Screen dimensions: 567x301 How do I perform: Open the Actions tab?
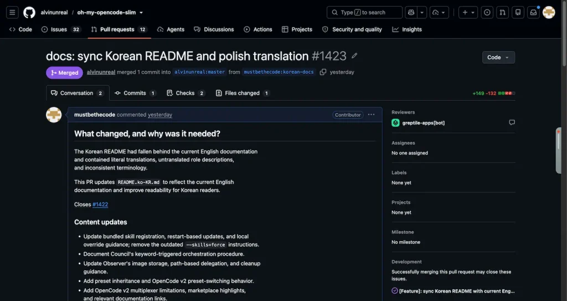click(x=258, y=29)
